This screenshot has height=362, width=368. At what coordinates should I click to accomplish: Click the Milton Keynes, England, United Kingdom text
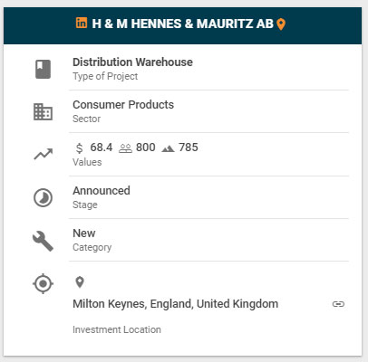pos(176,304)
